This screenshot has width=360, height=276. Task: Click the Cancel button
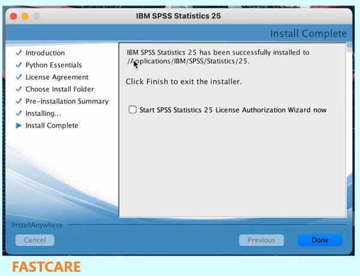coord(35,240)
